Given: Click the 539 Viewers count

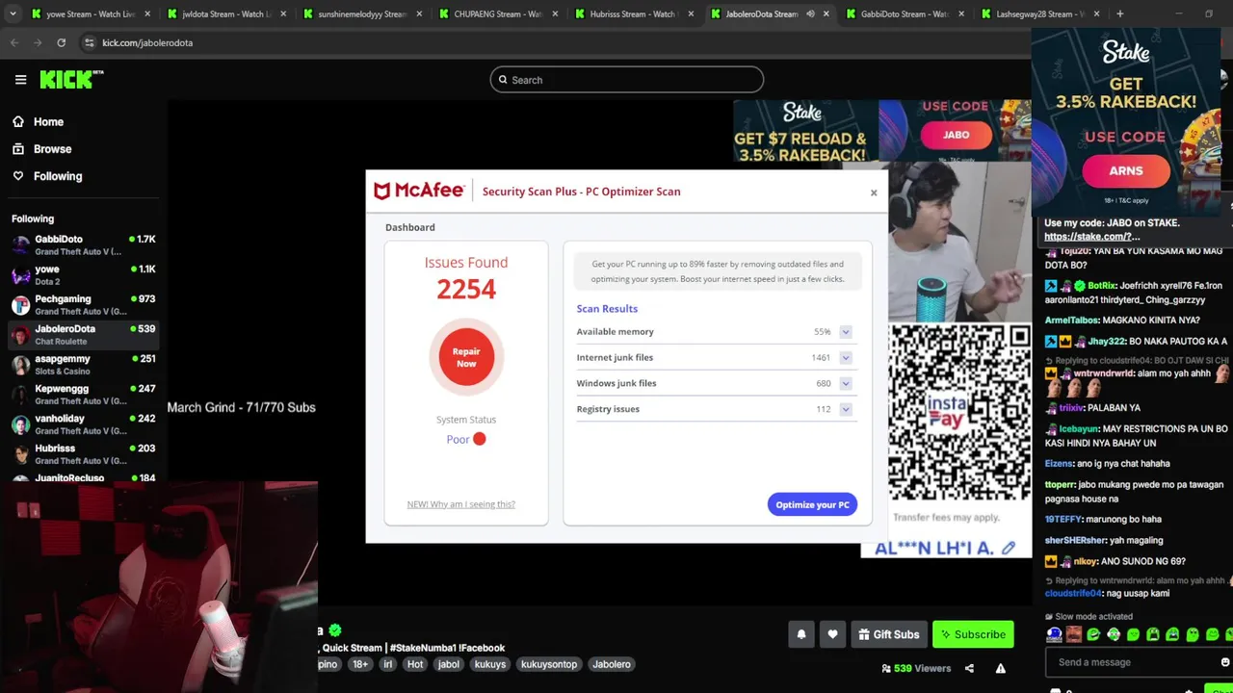Looking at the screenshot, I should 916,668.
